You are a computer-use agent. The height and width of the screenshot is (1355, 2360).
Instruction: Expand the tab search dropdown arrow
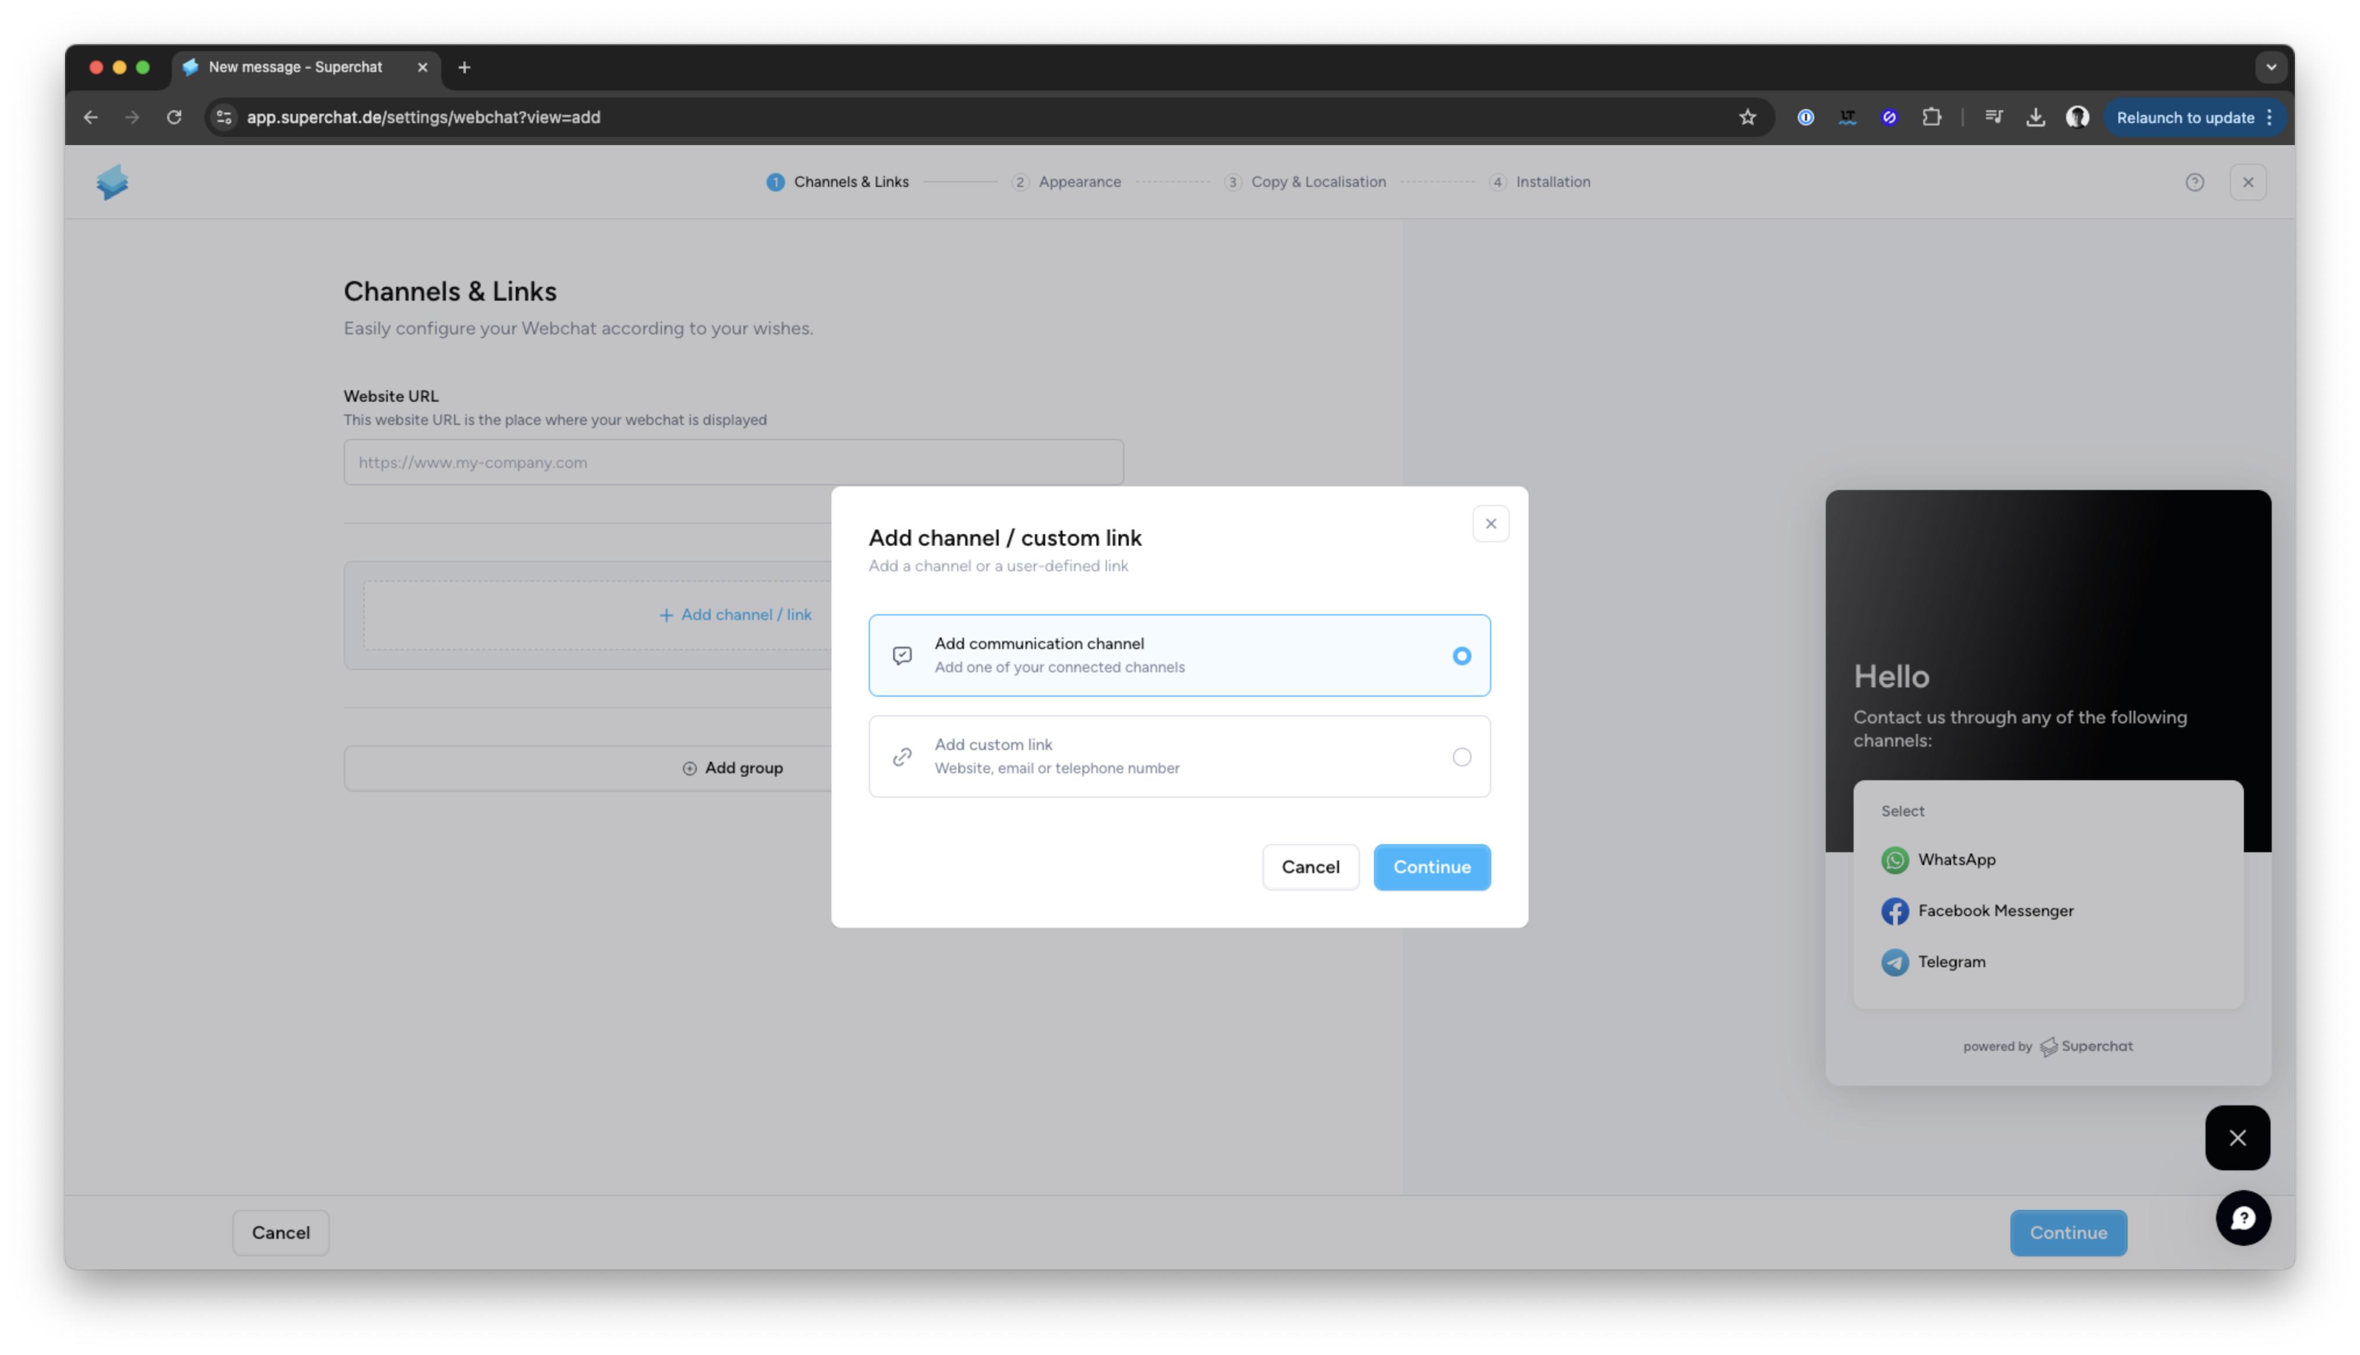pyautogui.click(x=2271, y=67)
